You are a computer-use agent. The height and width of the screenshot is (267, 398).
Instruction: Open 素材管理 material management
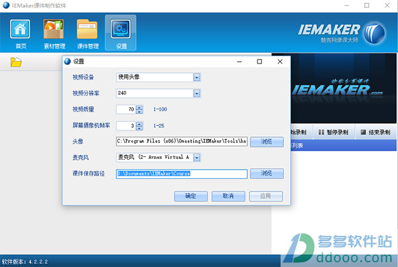[x=54, y=34]
